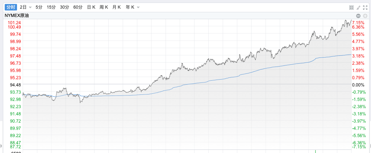Select the 30分 chart interval
The height and width of the screenshot is (153, 371).
64,7
